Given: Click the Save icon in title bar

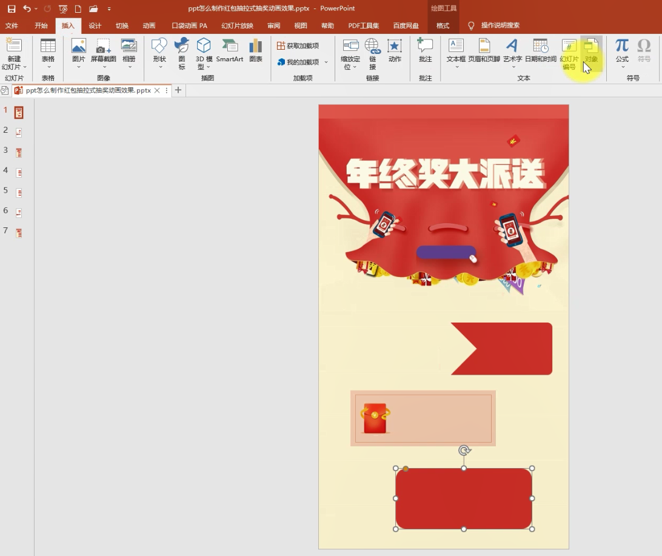Looking at the screenshot, I should click(12, 8).
